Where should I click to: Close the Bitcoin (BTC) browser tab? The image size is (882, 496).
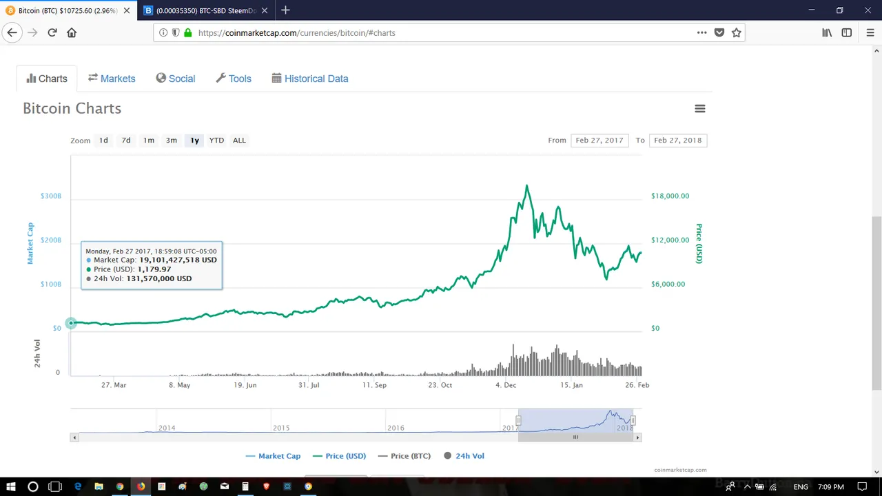[127, 10]
